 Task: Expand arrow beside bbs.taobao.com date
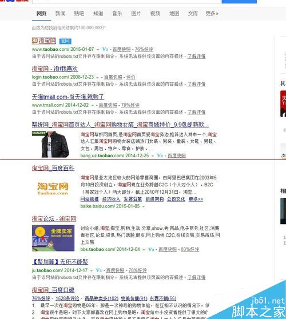click(x=144, y=250)
